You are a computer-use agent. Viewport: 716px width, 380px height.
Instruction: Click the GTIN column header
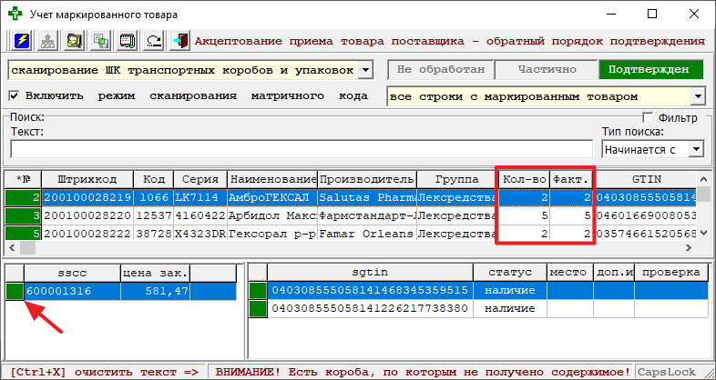(647, 179)
